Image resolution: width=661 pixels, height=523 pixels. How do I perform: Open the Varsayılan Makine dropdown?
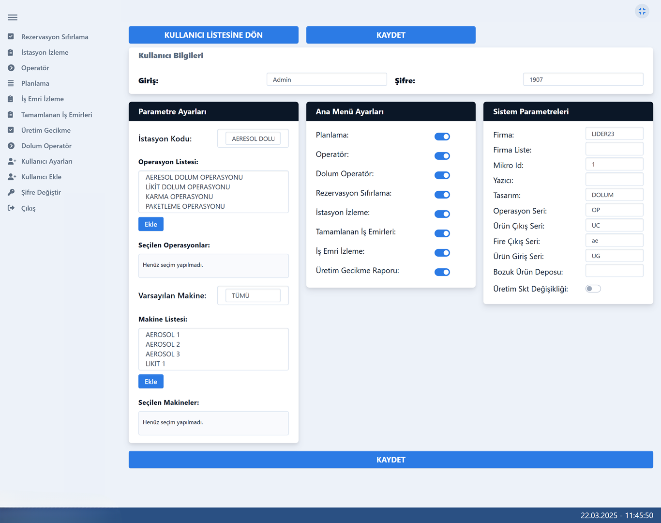pos(253,295)
